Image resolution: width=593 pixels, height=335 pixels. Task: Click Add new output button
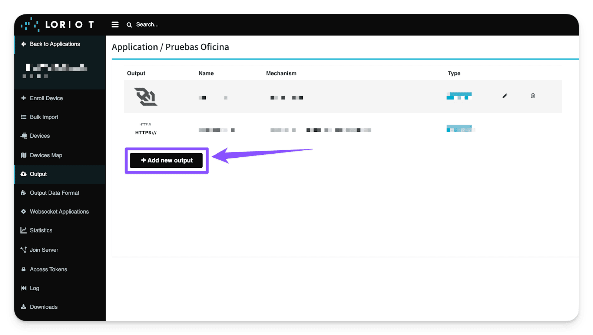click(166, 160)
